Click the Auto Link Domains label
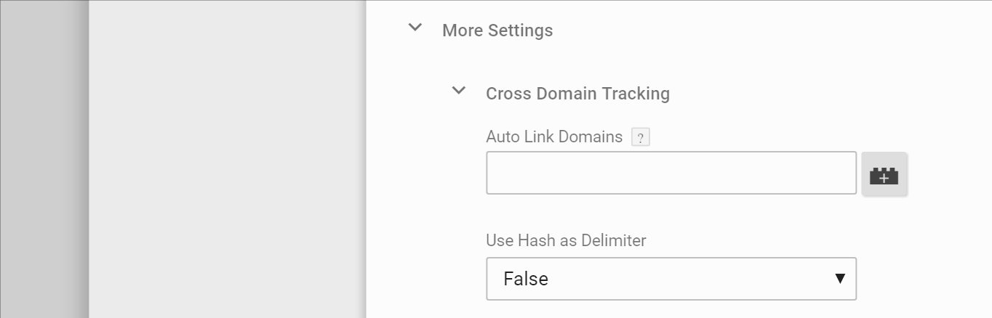The height and width of the screenshot is (318, 992). tap(554, 136)
